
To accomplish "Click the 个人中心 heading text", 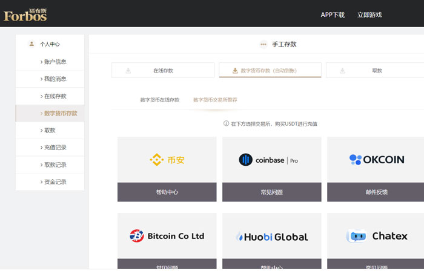I will (50, 44).
